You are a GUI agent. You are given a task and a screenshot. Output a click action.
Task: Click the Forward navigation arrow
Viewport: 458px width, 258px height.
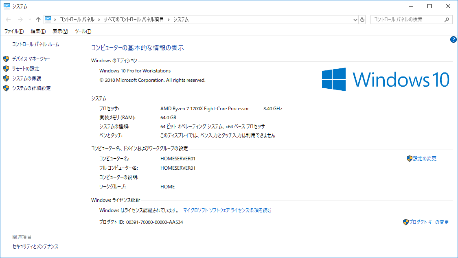point(20,20)
